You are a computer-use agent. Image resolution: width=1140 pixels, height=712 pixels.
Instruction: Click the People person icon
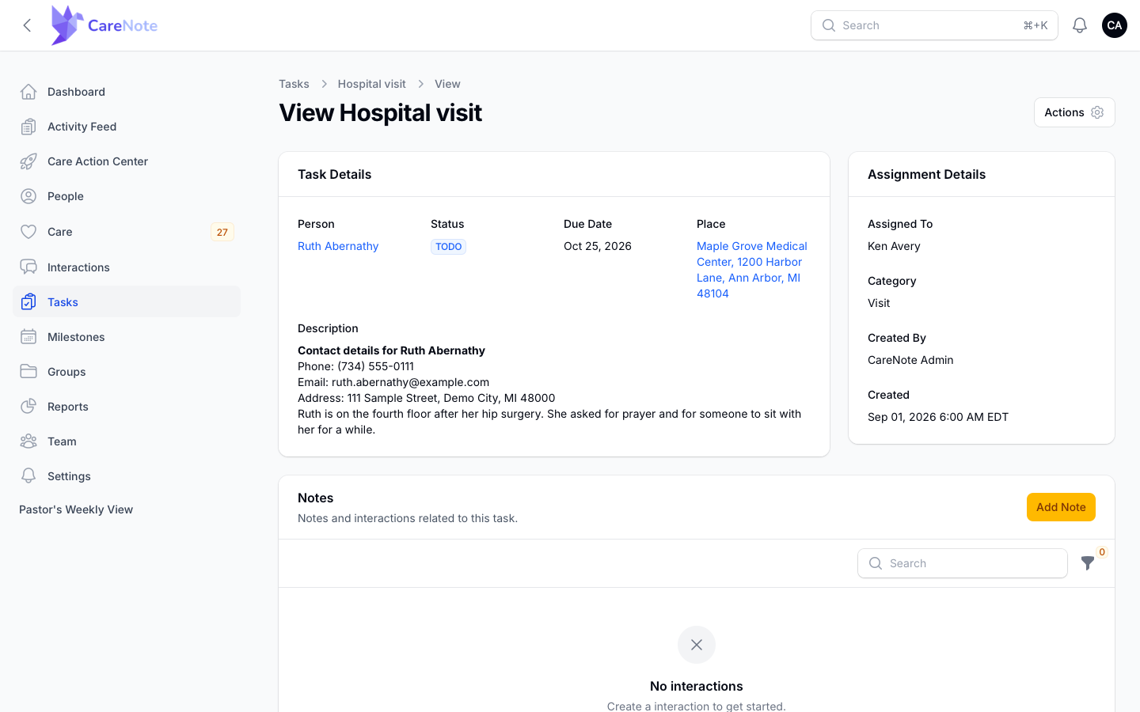point(28,196)
